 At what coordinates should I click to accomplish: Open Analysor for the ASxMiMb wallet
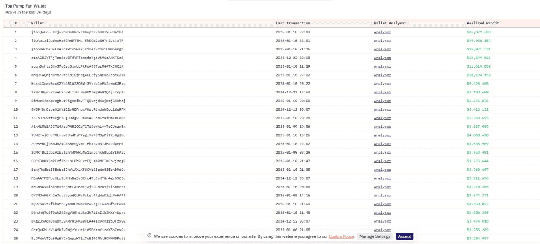pos(382,127)
